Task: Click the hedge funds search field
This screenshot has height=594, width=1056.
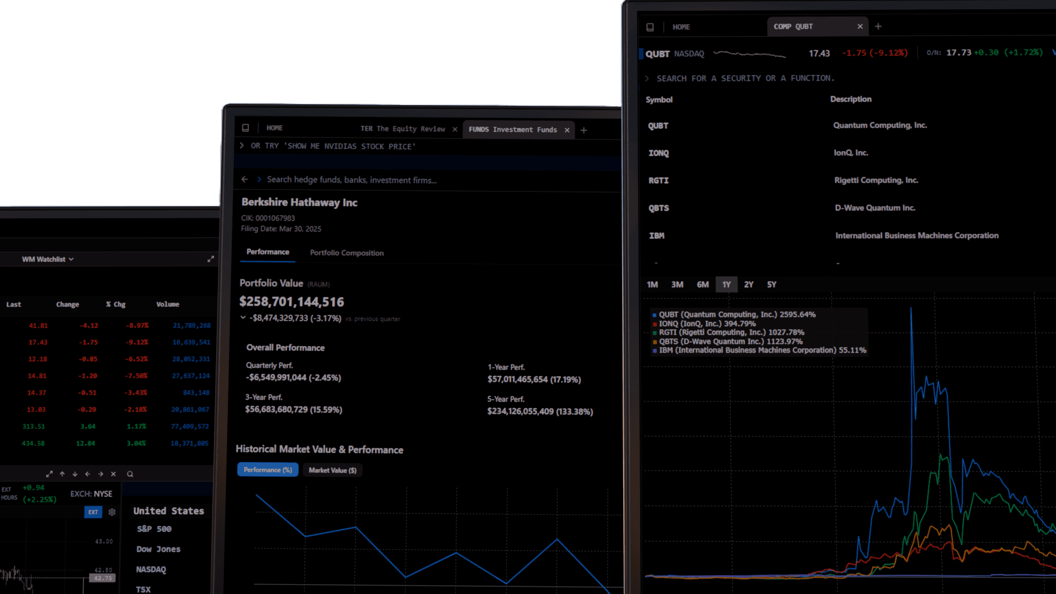Action: pos(352,180)
